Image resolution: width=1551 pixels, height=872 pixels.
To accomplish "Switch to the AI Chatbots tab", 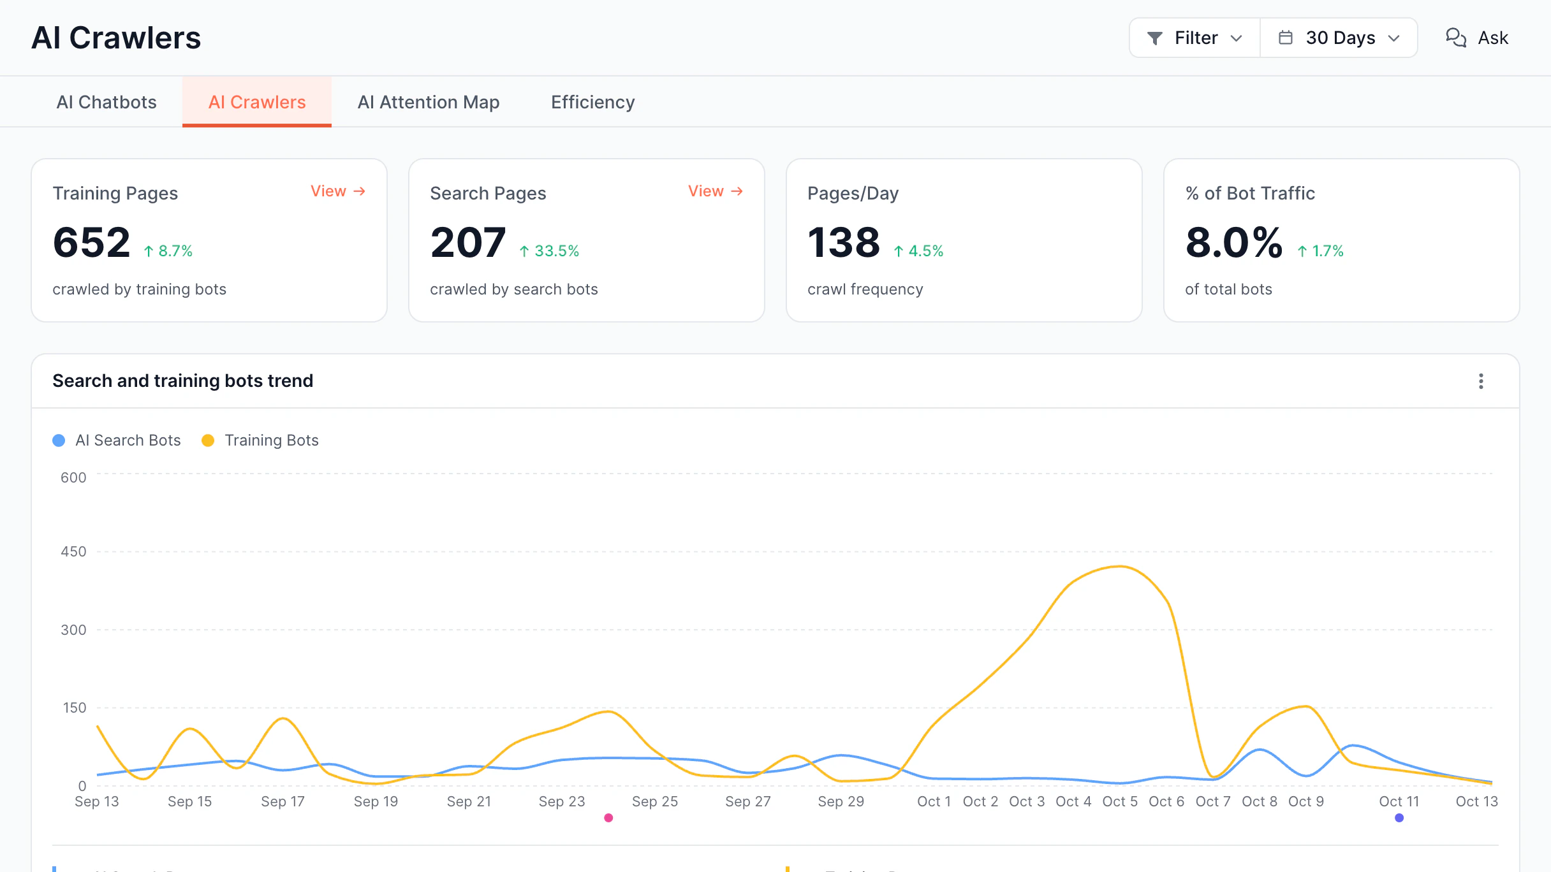I will point(107,102).
